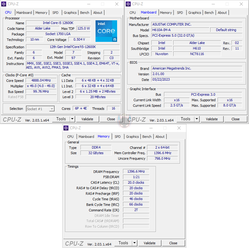This screenshot has height=248, width=249.
Task: Switch to CPU tab in Memory window
Action: point(70,137)
